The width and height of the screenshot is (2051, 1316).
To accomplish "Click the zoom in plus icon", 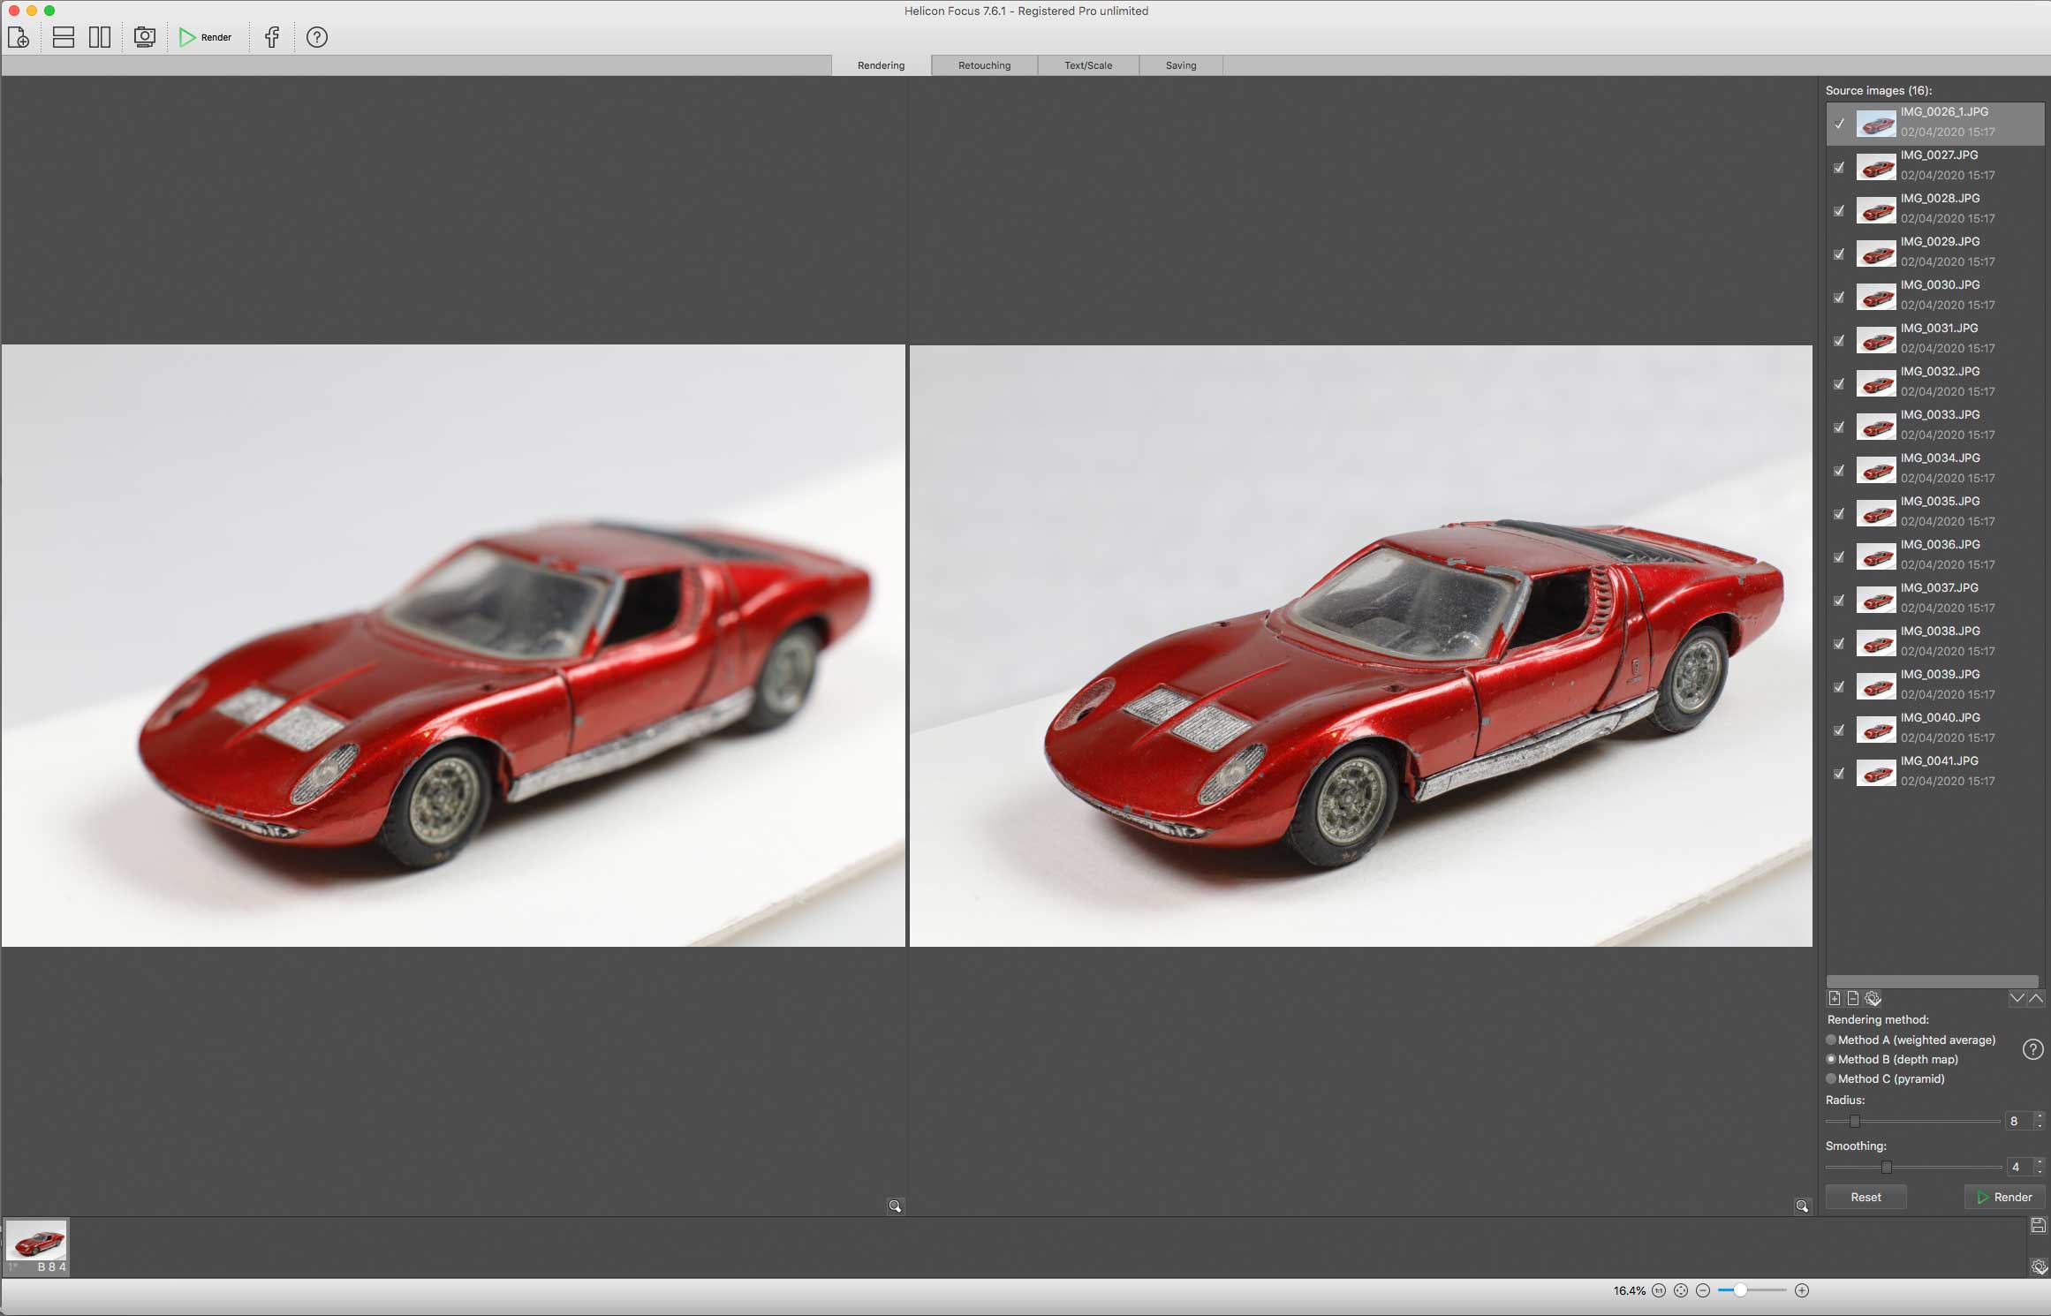I will (x=1802, y=1290).
